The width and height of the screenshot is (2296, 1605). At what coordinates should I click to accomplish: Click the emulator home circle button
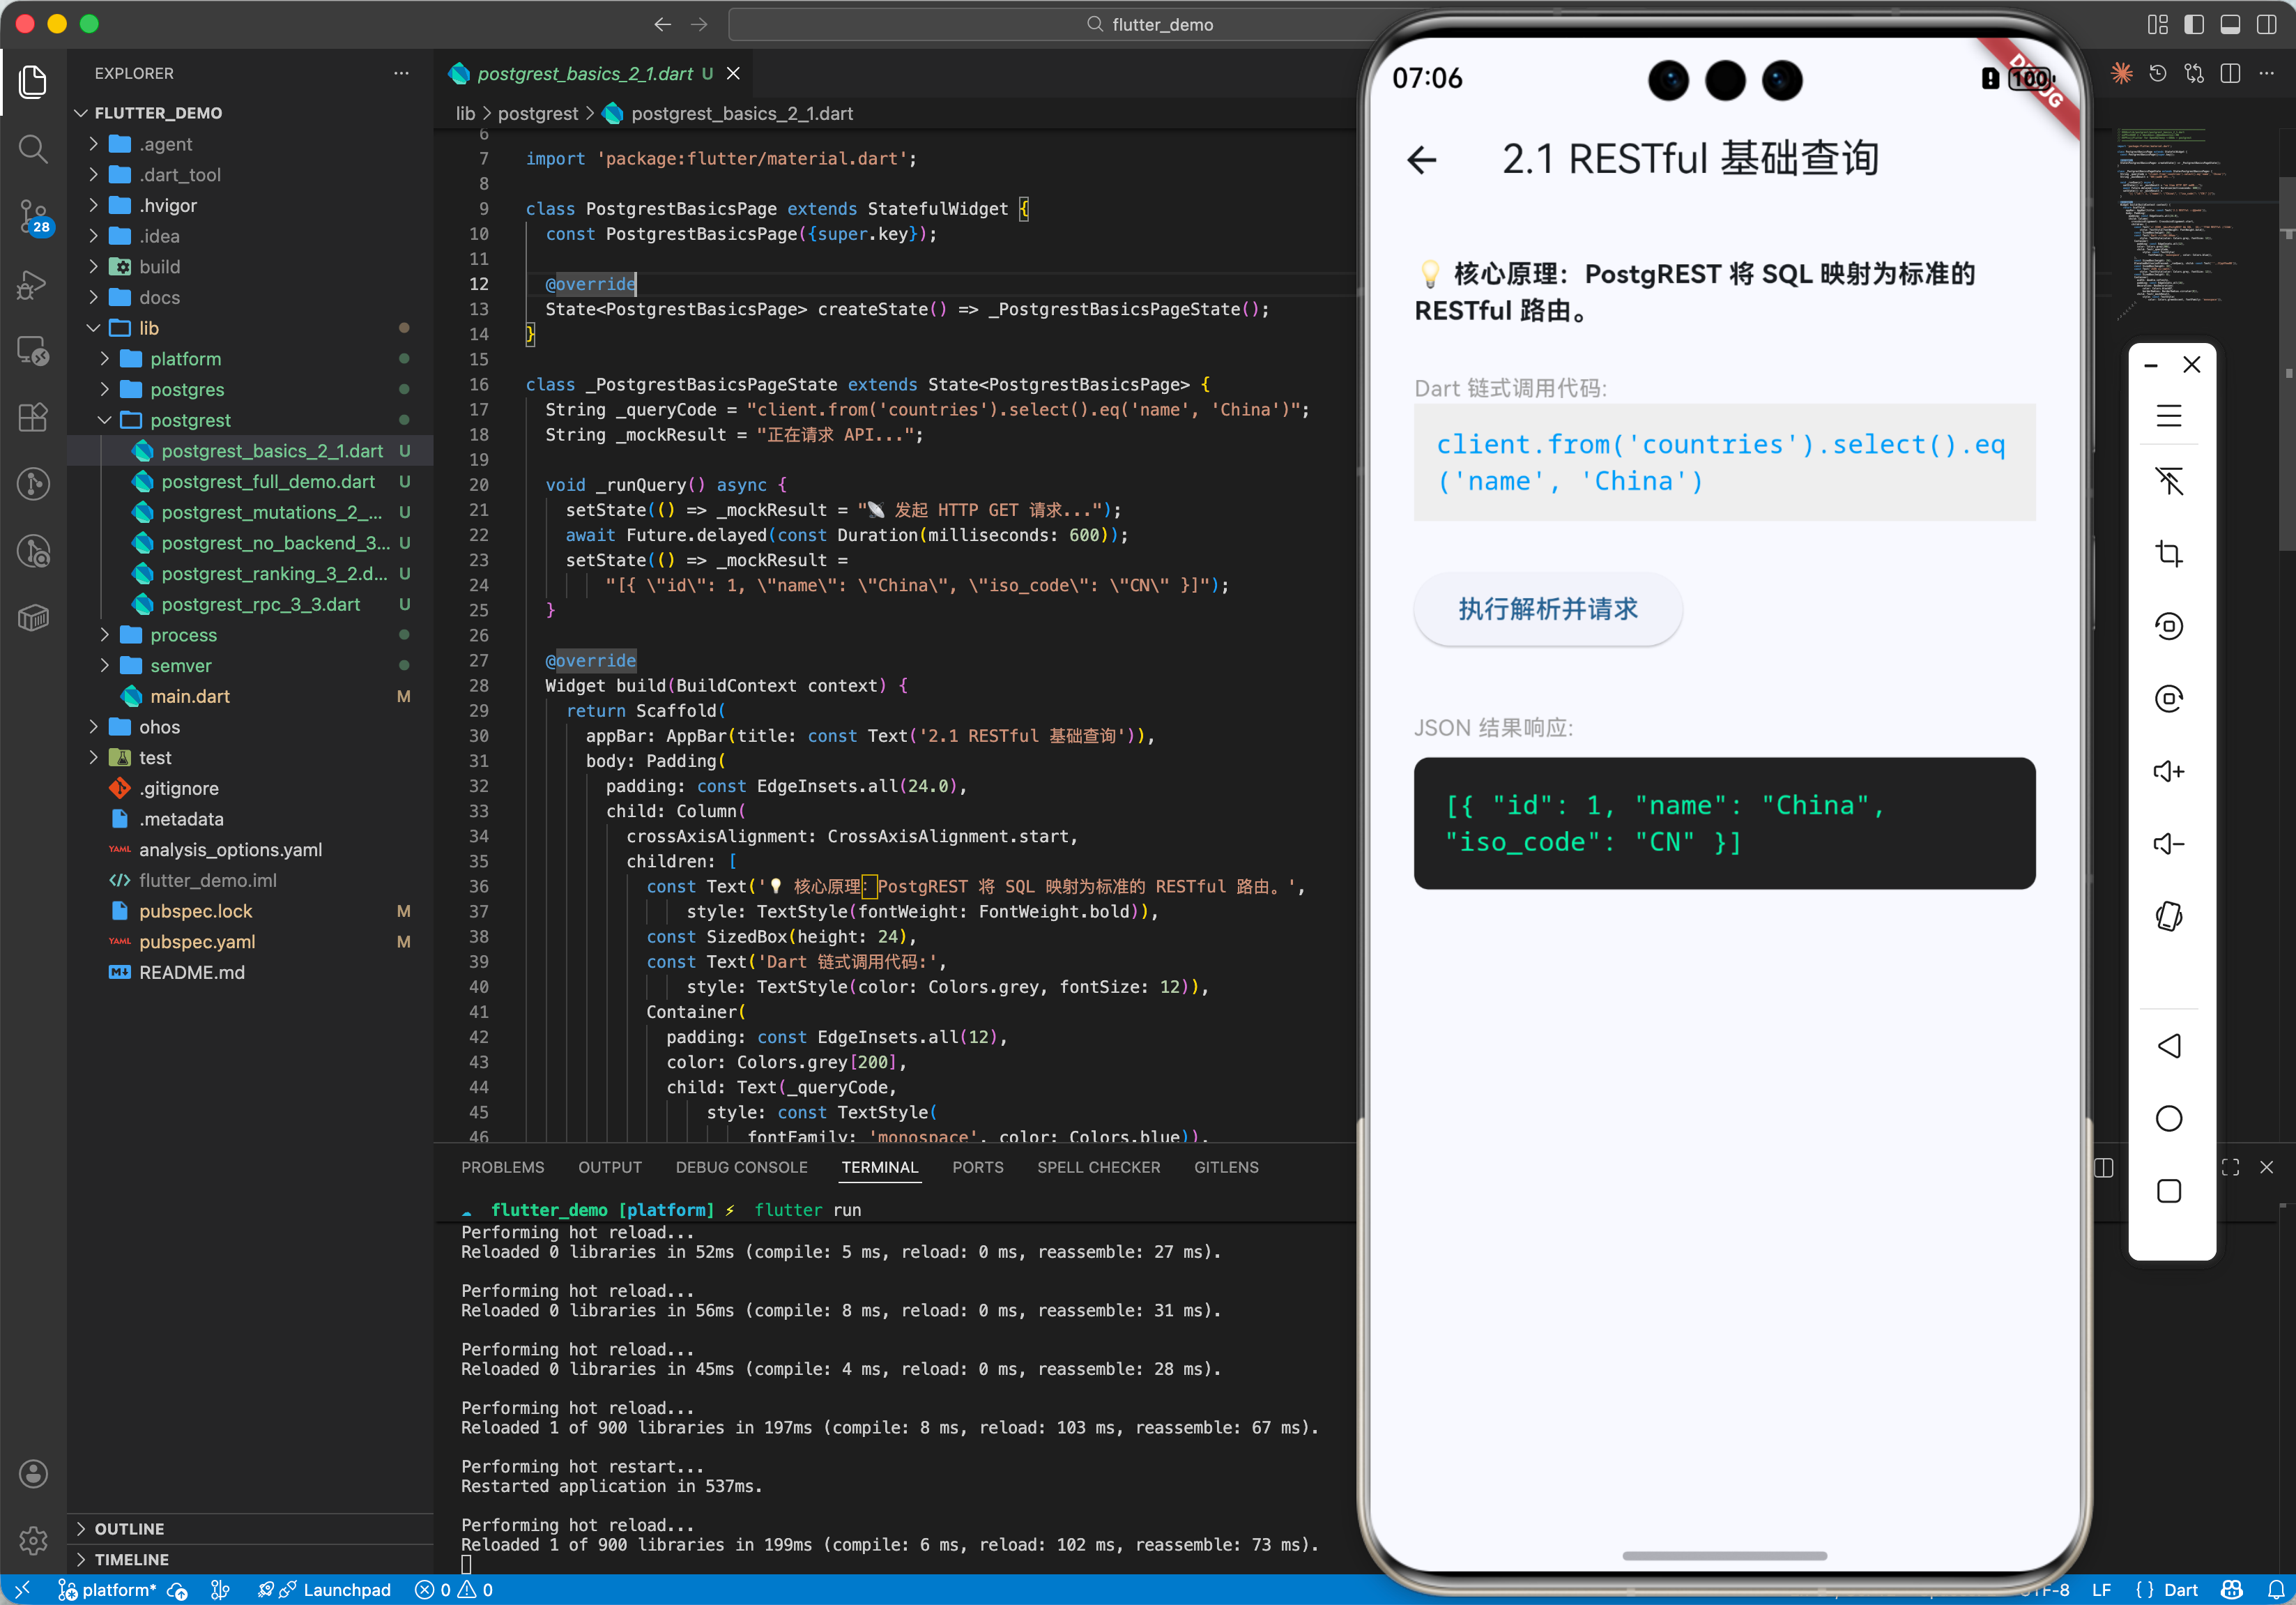click(2168, 1118)
